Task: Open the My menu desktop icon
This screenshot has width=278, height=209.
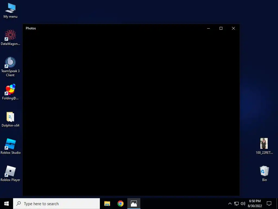Action: click(11, 11)
